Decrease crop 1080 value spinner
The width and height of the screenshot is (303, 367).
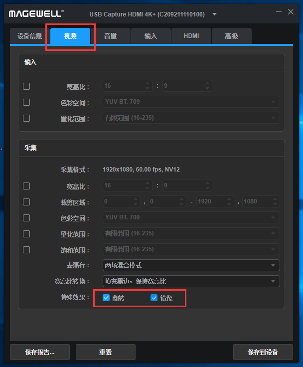click(275, 204)
